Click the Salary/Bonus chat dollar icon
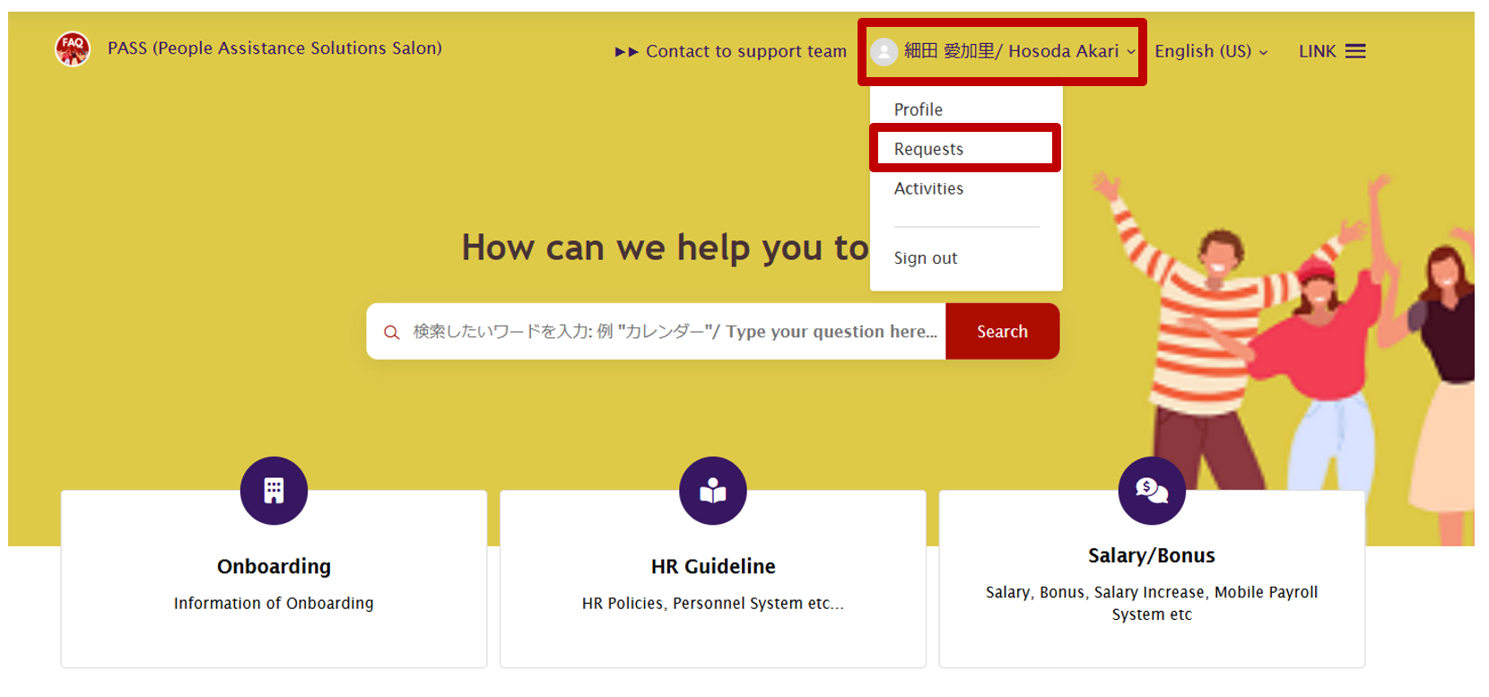 1151,491
